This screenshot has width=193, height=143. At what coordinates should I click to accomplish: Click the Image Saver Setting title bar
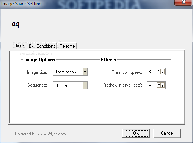tap(87, 4)
